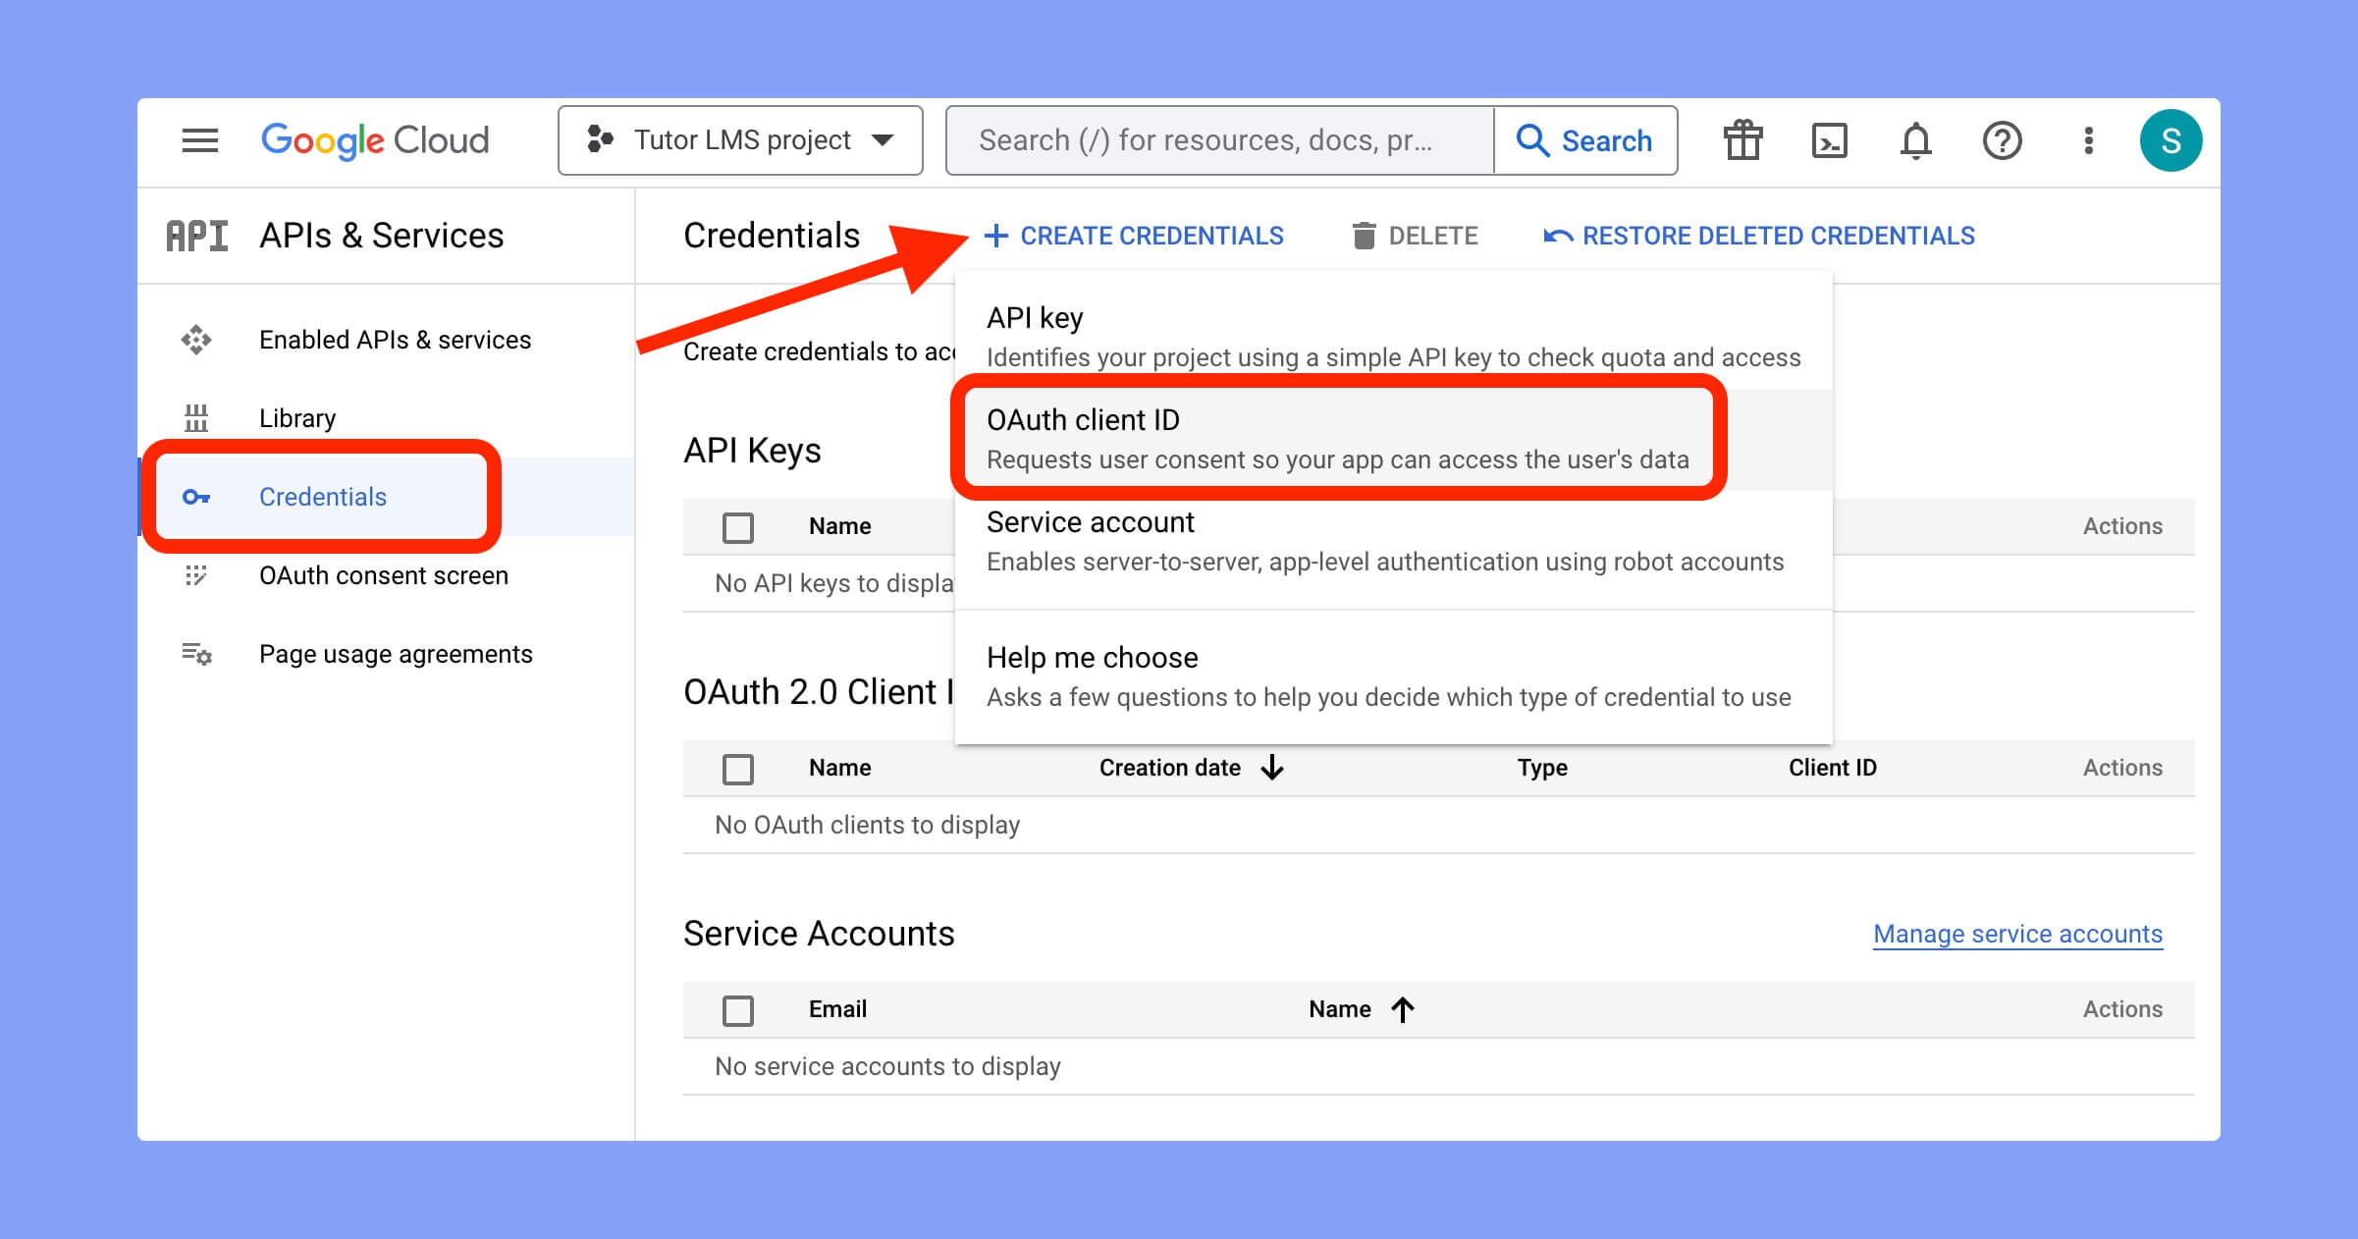Open Enabled APIs & services page
The image size is (2358, 1239).
395,340
